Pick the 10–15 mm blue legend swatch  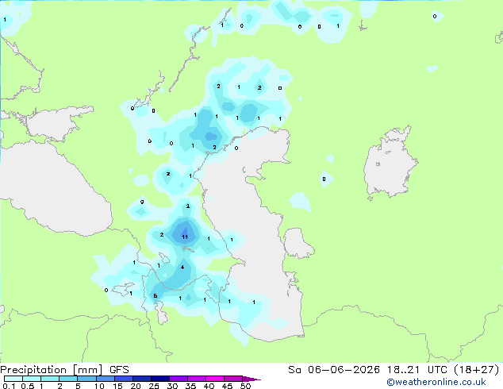tap(106, 379)
